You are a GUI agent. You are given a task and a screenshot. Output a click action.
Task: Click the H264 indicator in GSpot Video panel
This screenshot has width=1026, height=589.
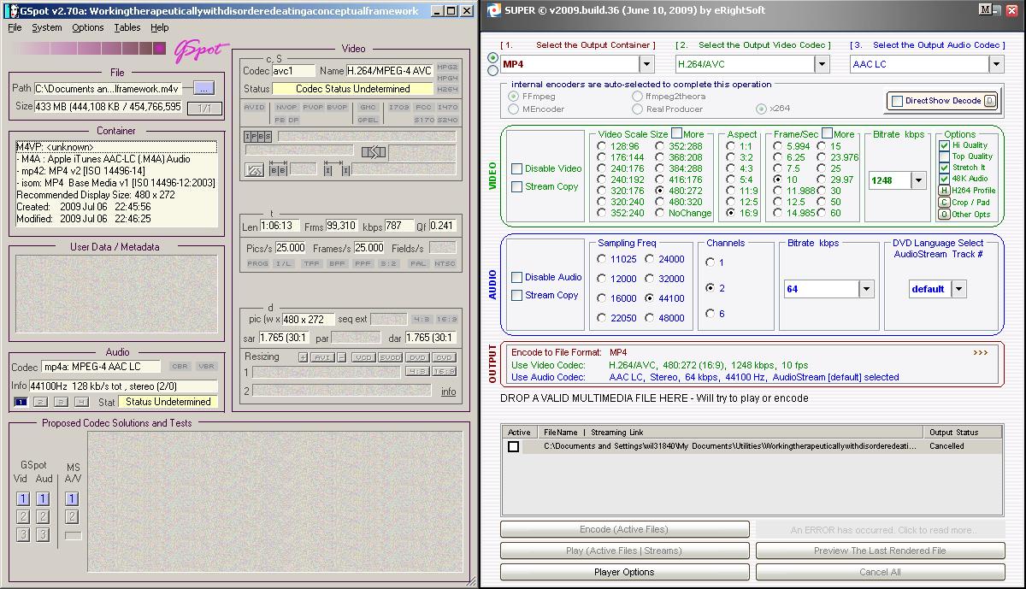(447, 89)
